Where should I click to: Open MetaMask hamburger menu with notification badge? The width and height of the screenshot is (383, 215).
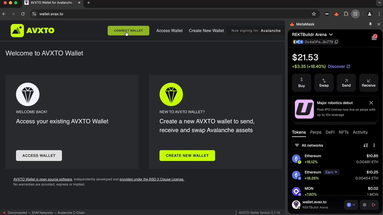[x=374, y=38]
